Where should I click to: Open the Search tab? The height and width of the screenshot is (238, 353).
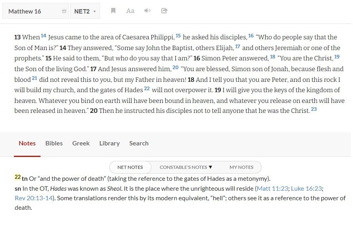click(139, 143)
